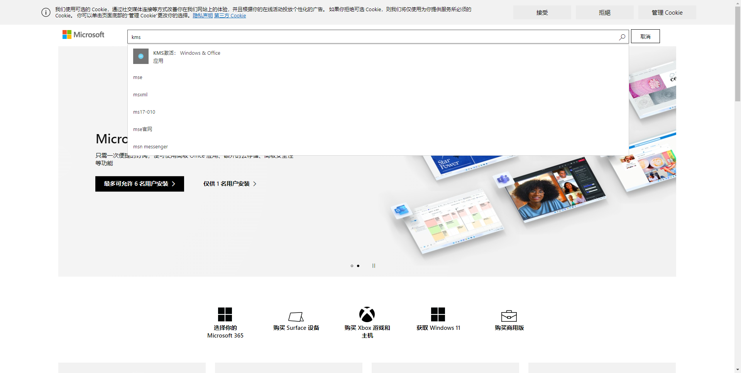Select the msxml search suggestion
The width and height of the screenshot is (741, 373).
point(378,95)
